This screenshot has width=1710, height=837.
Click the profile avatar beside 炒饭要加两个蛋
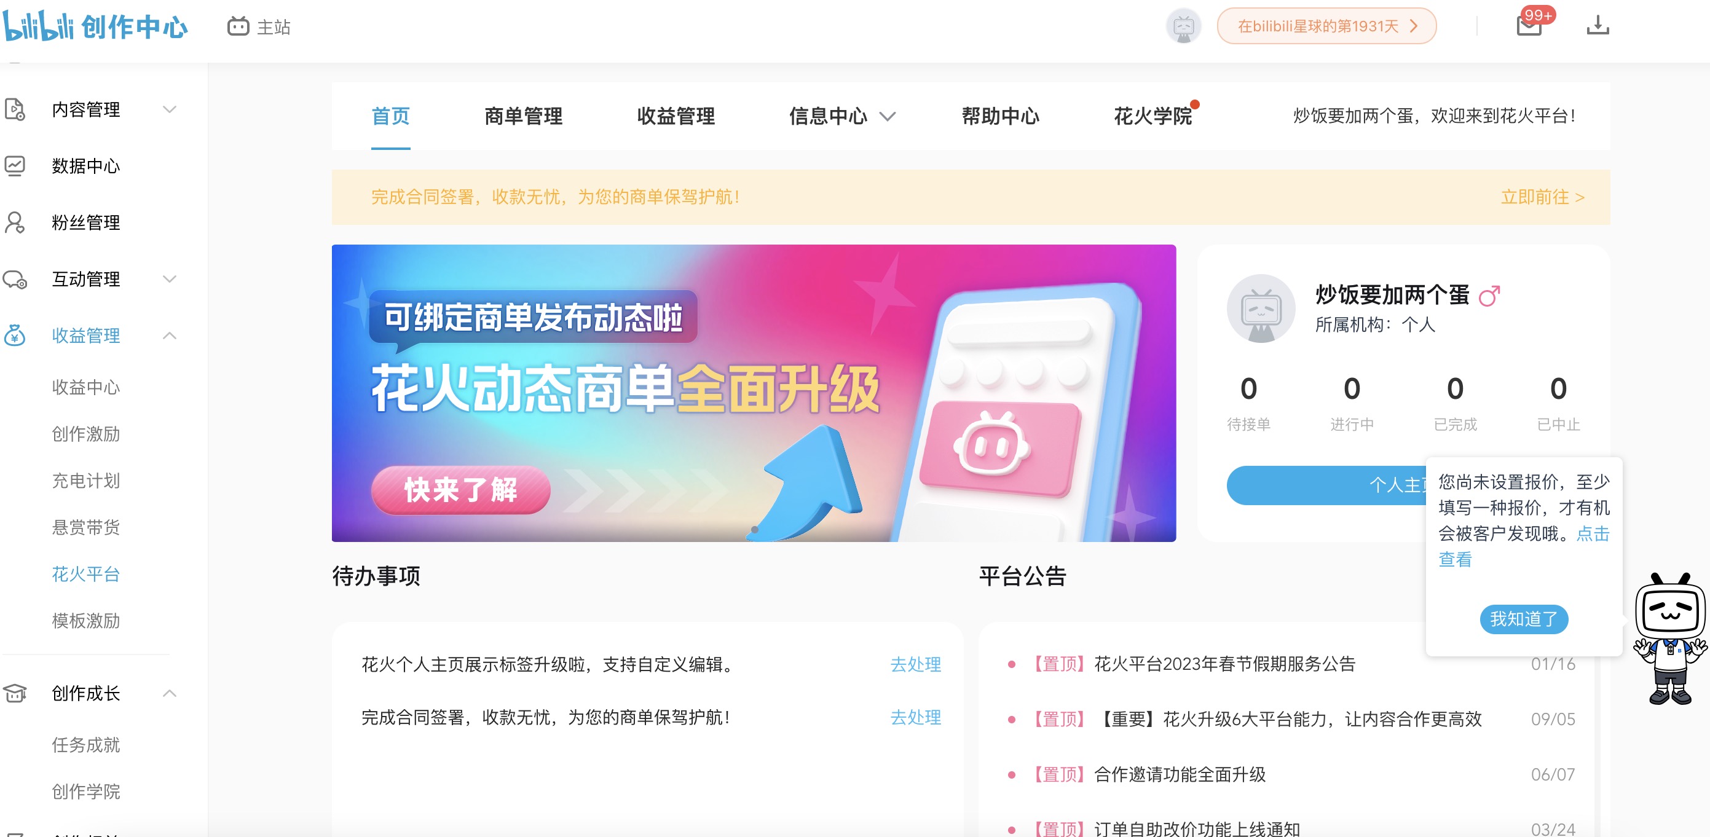1261,308
